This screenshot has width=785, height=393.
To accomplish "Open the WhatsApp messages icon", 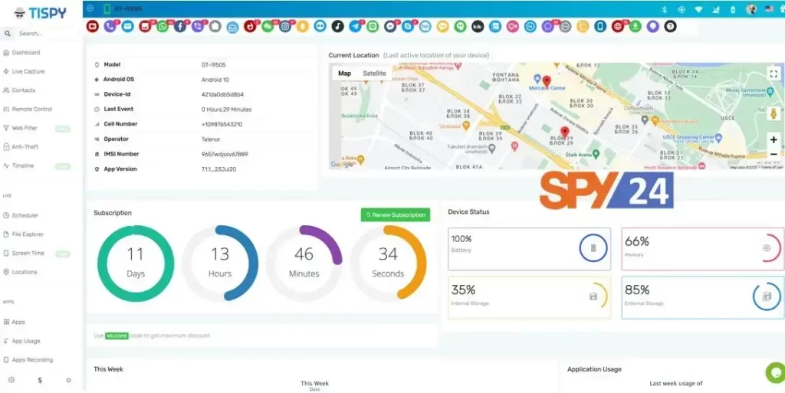I will (x=163, y=26).
